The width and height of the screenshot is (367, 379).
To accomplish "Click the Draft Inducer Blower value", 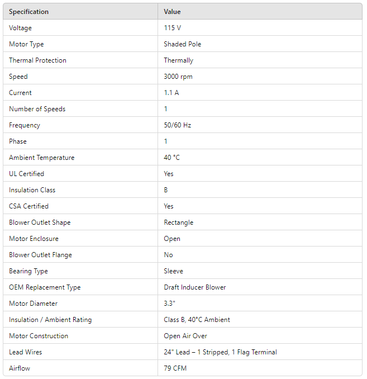I will (194, 287).
